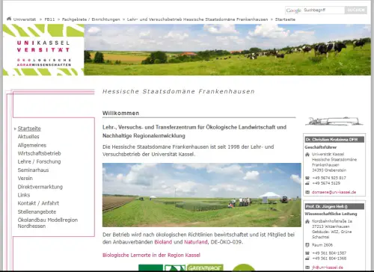Email domaene@uni-kassel.de

pos(334,192)
